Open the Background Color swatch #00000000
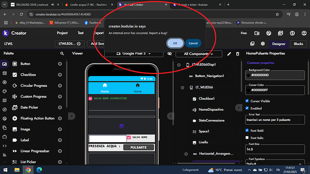This screenshot has width=310, height=174. (248, 75)
